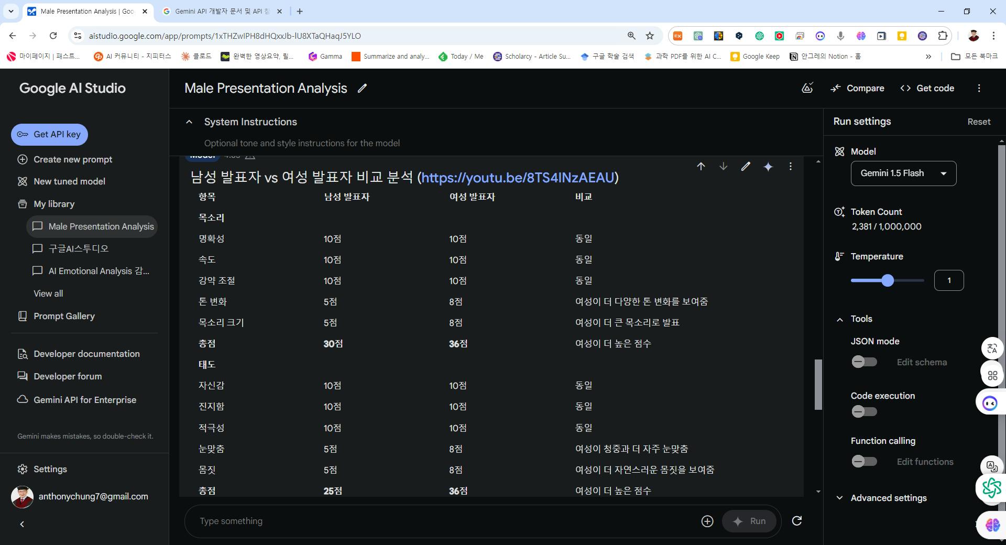Reset the run settings
The width and height of the screenshot is (1006, 545).
point(979,122)
